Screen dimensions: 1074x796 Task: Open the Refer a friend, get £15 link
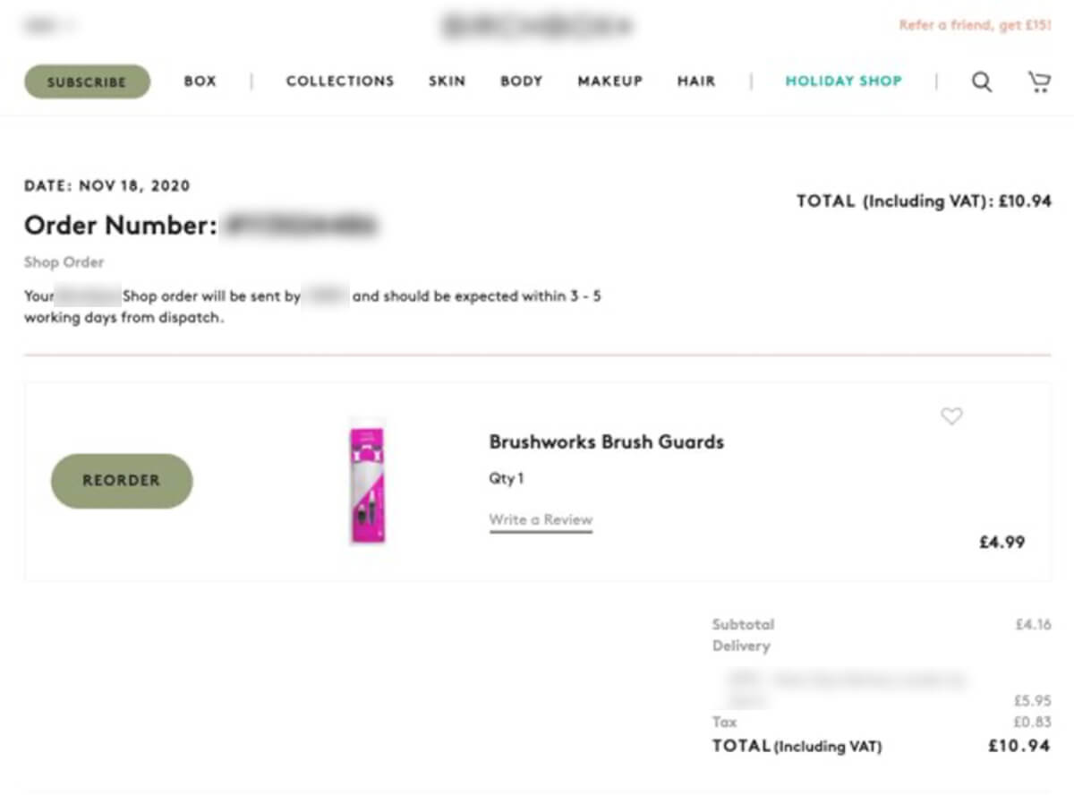(x=976, y=27)
